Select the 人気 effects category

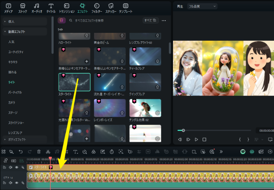11,42
